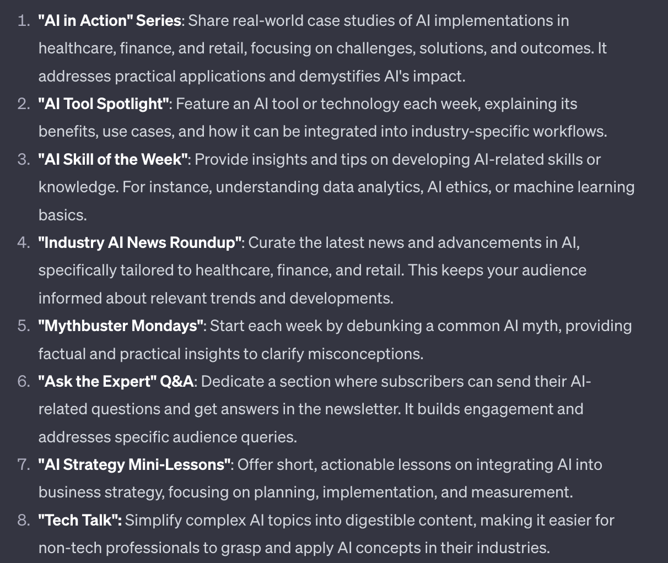Click the word "basics." ending item three
The image size is (668, 563).
(x=62, y=215)
